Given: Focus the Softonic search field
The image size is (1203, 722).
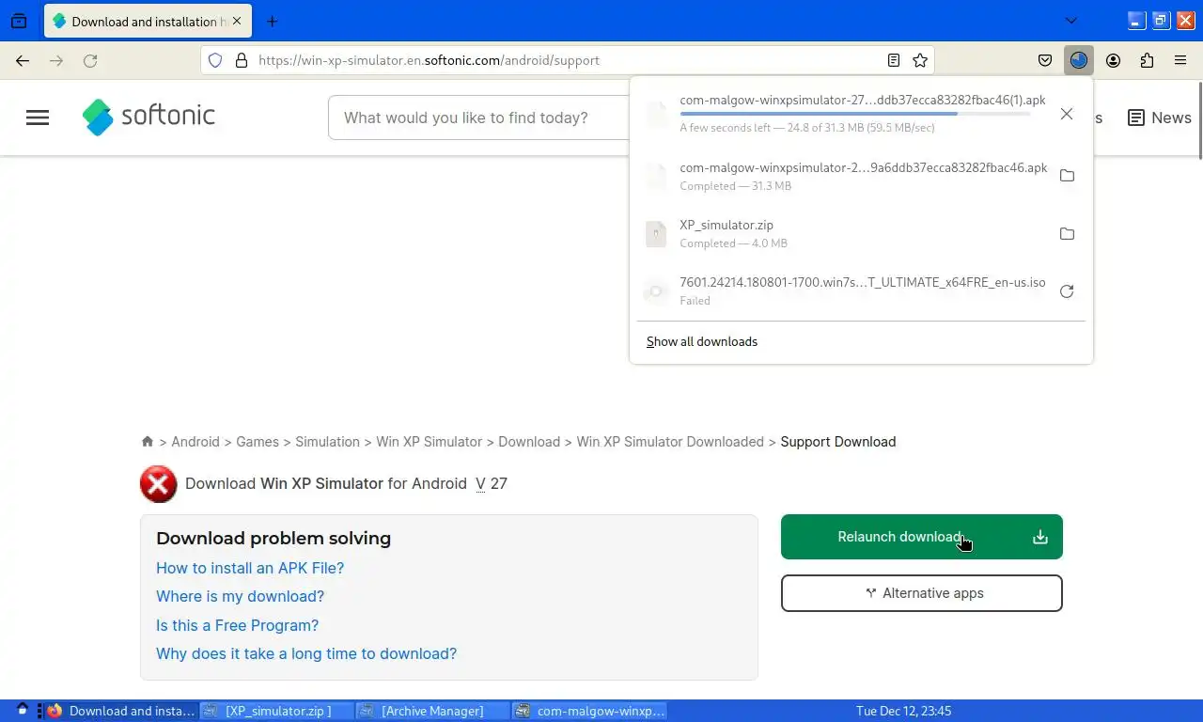Looking at the screenshot, I should [478, 118].
